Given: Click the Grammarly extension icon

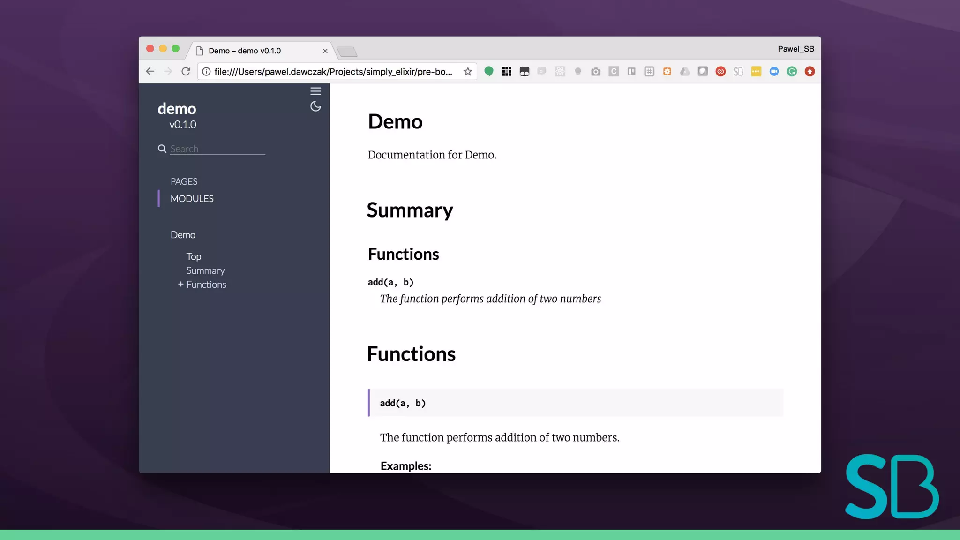Looking at the screenshot, I should pyautogui.click(x=792, y=71).
